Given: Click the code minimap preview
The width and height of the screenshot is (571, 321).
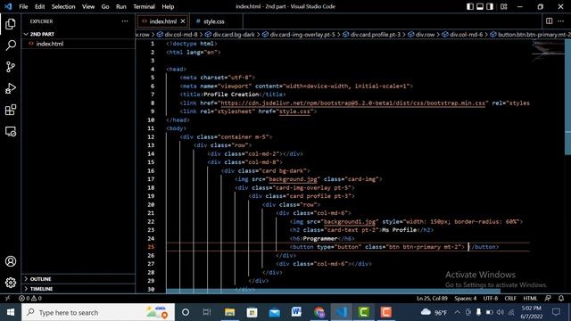Looking at the screenshot, I should [x=547, y=51].
